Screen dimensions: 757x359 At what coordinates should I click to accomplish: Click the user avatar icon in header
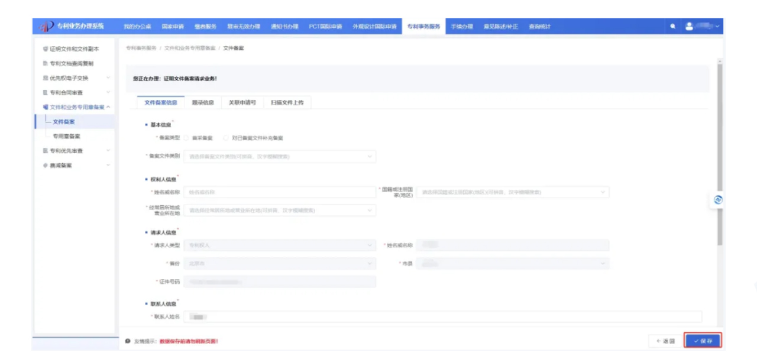pos(689,27)
